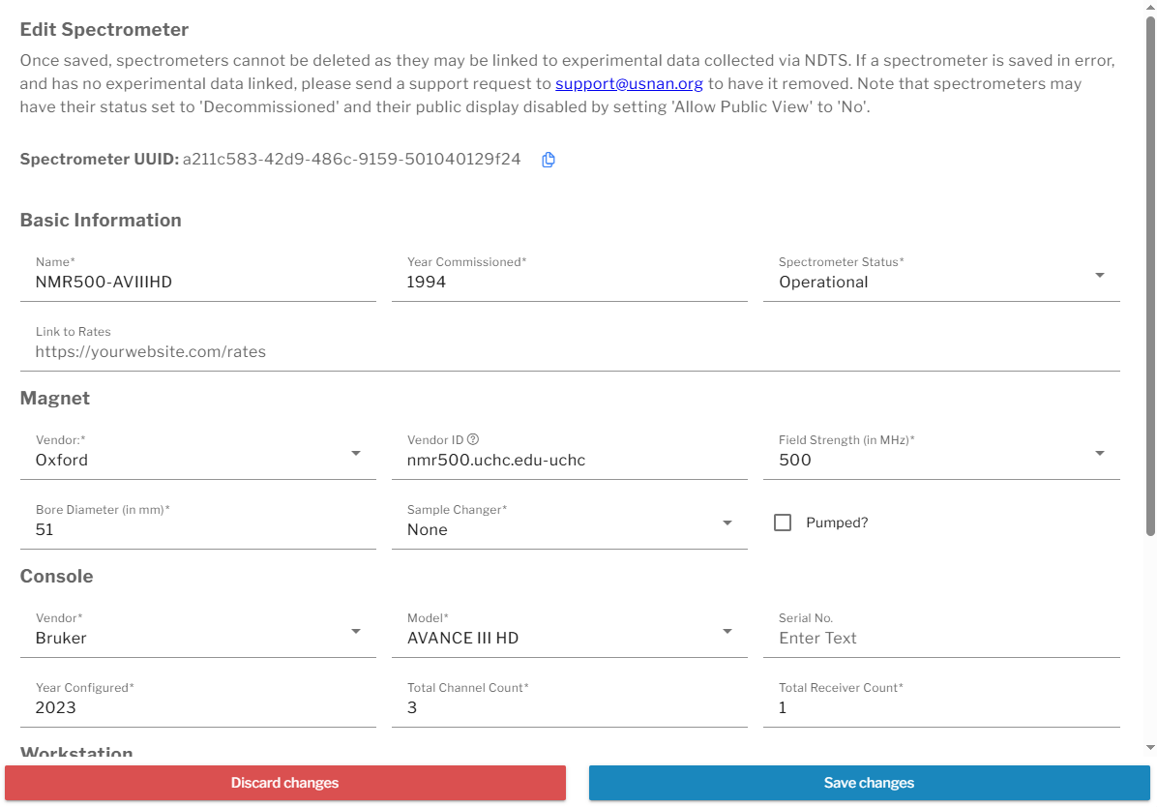Open the Magnet Vendor dropdown showing Oxford
Image resolution: width=1157 pixels, height=807 pixels.
point(197,454)
